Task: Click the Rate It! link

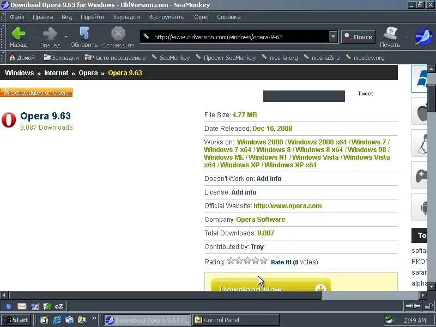Action: [x=281, y=262]
